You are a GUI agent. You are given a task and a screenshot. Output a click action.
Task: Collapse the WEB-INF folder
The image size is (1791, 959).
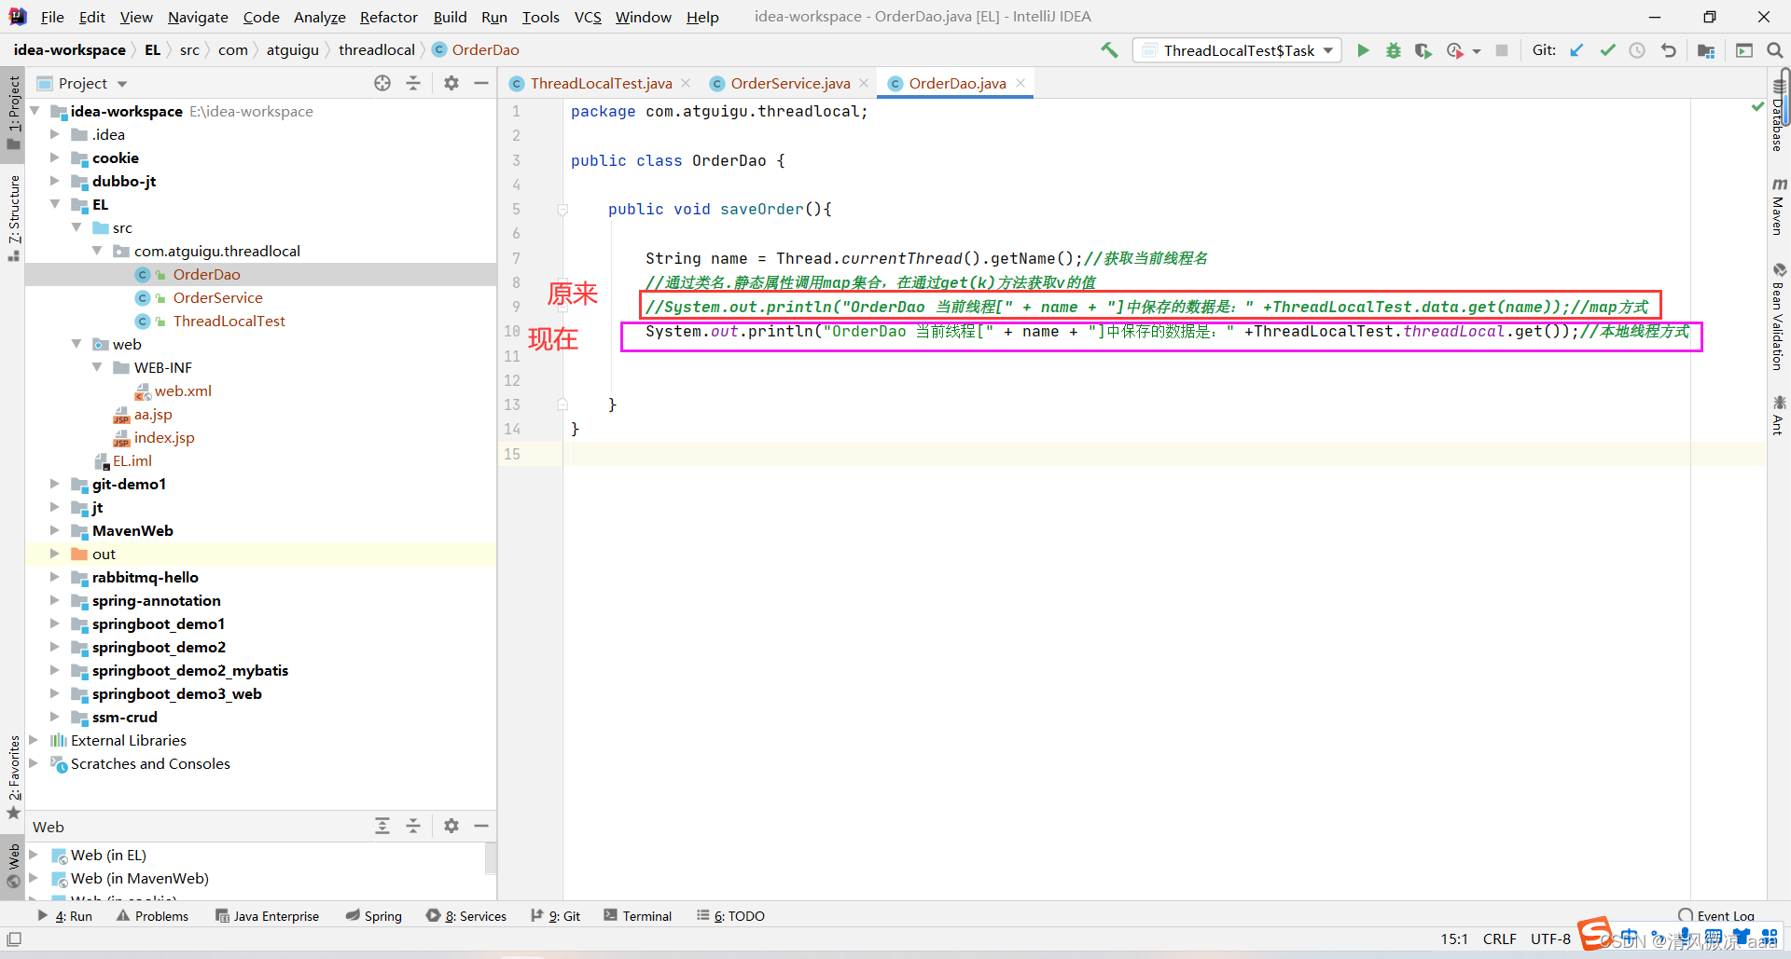click(97, 367)
